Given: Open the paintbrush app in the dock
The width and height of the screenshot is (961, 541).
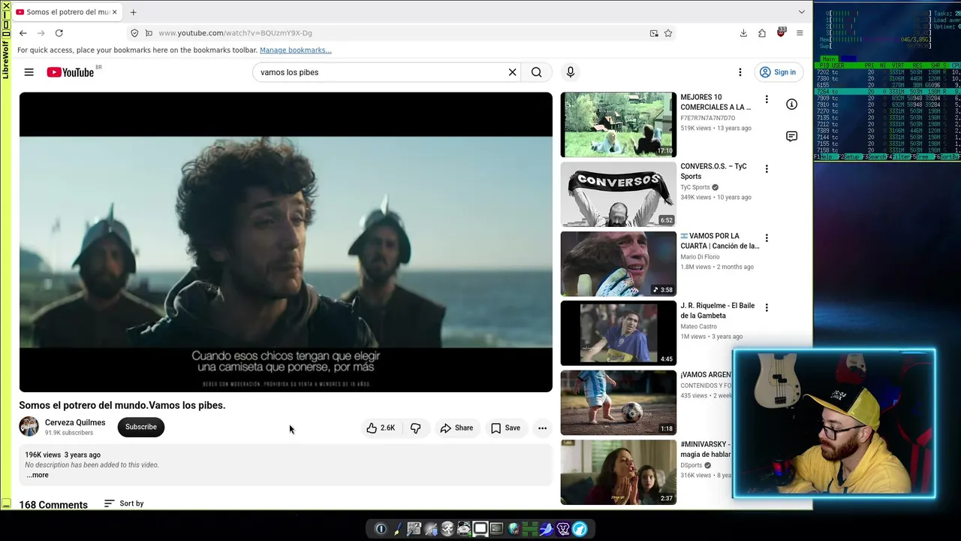Looking at the screenshot, I should 397,529.
